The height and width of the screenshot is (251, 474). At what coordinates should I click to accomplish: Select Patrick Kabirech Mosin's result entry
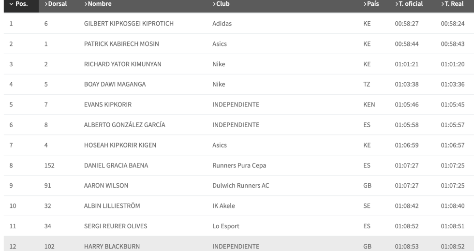click(121, 44)
